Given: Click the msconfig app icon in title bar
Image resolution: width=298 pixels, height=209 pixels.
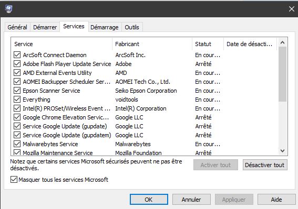Looking at the screenshot, I should coord(8,9).
